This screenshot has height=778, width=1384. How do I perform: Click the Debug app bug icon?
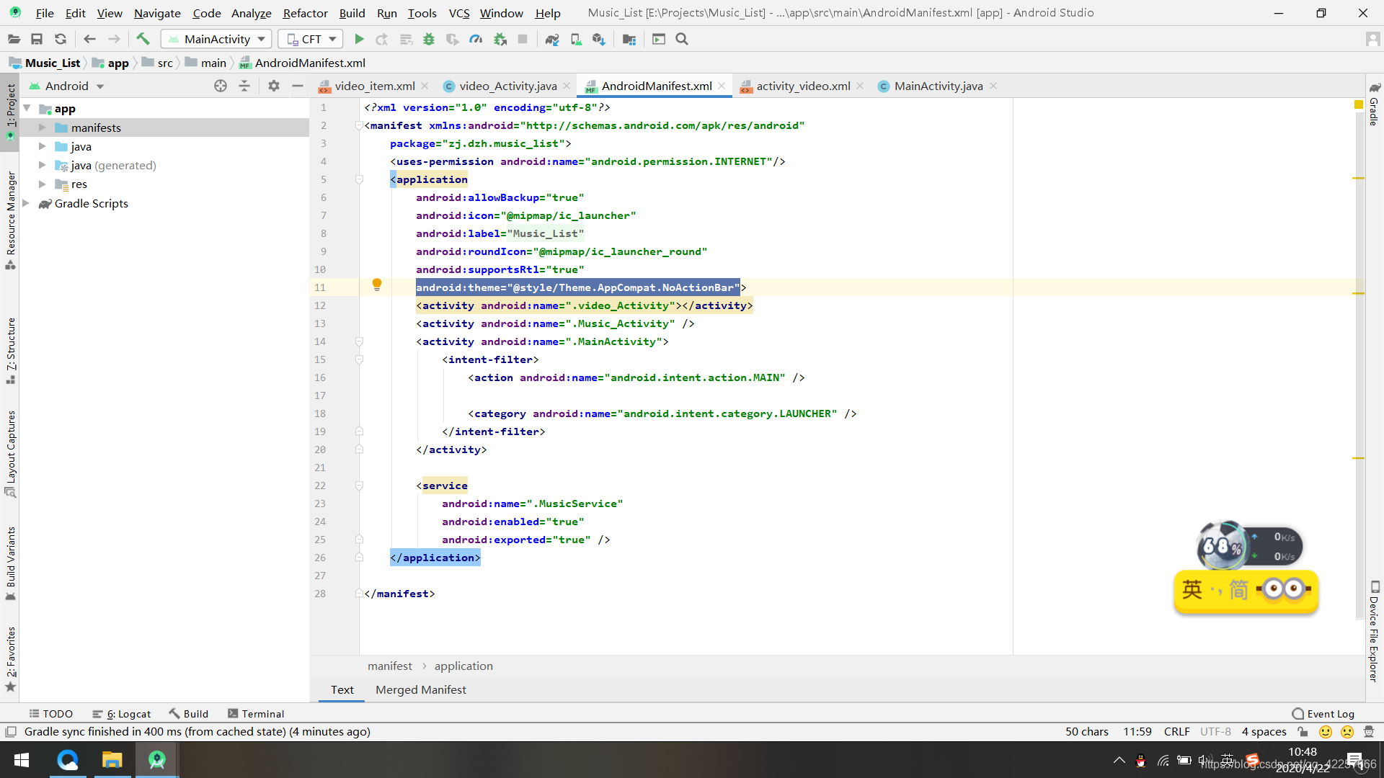click(429, 39)
